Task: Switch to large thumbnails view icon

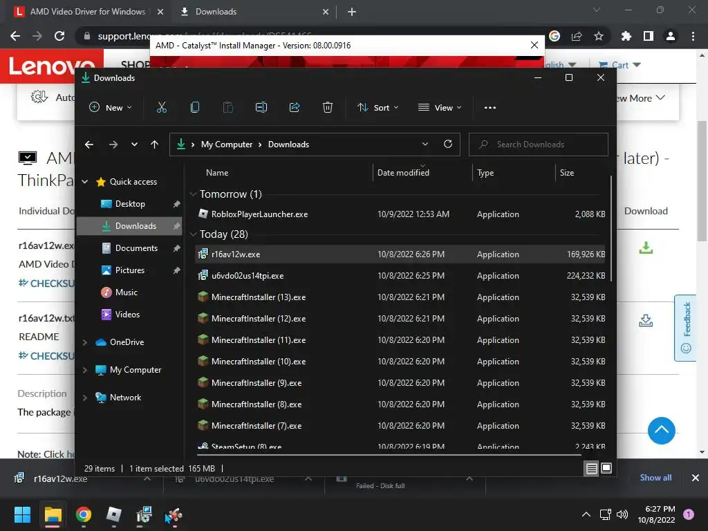Action: coord(606,469)
